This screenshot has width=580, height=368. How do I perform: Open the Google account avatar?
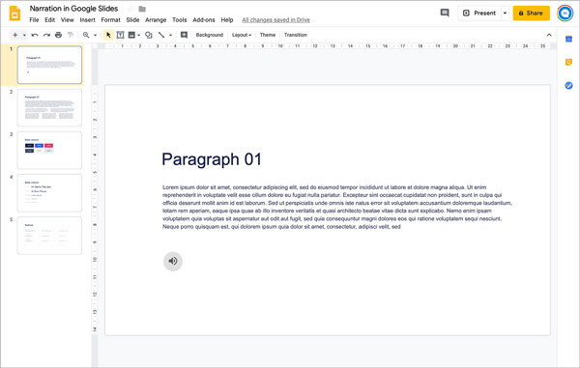(565, 14)
